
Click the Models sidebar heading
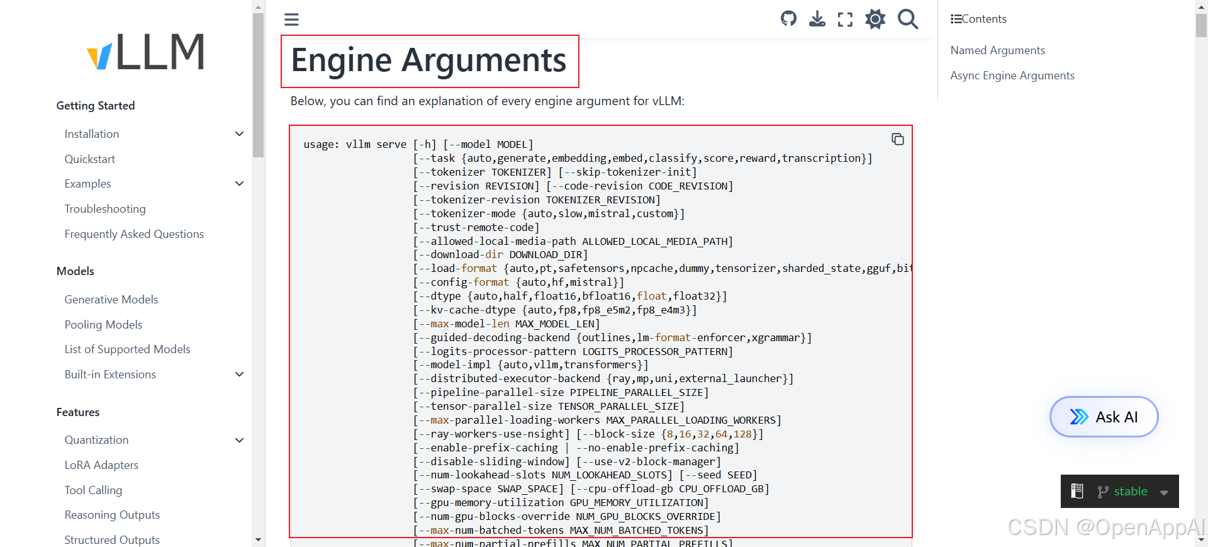tap(75, 271)
